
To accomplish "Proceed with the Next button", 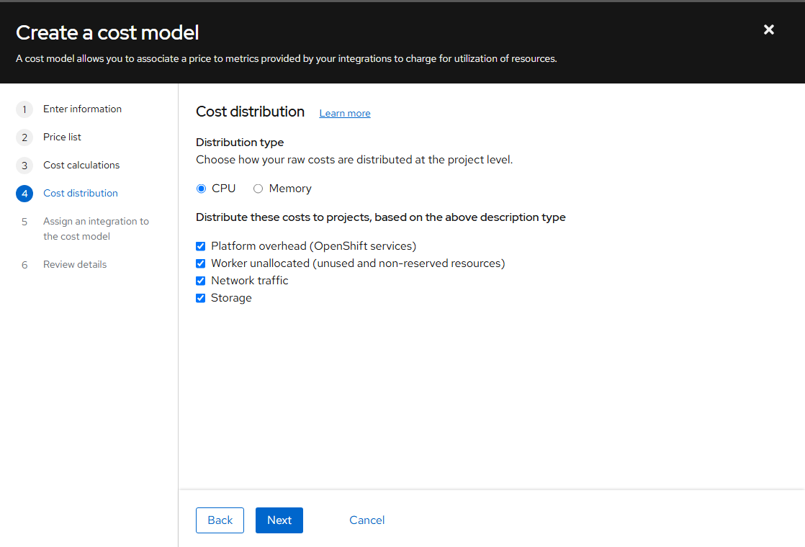I will pyautogui.click(x=279, y=520).
